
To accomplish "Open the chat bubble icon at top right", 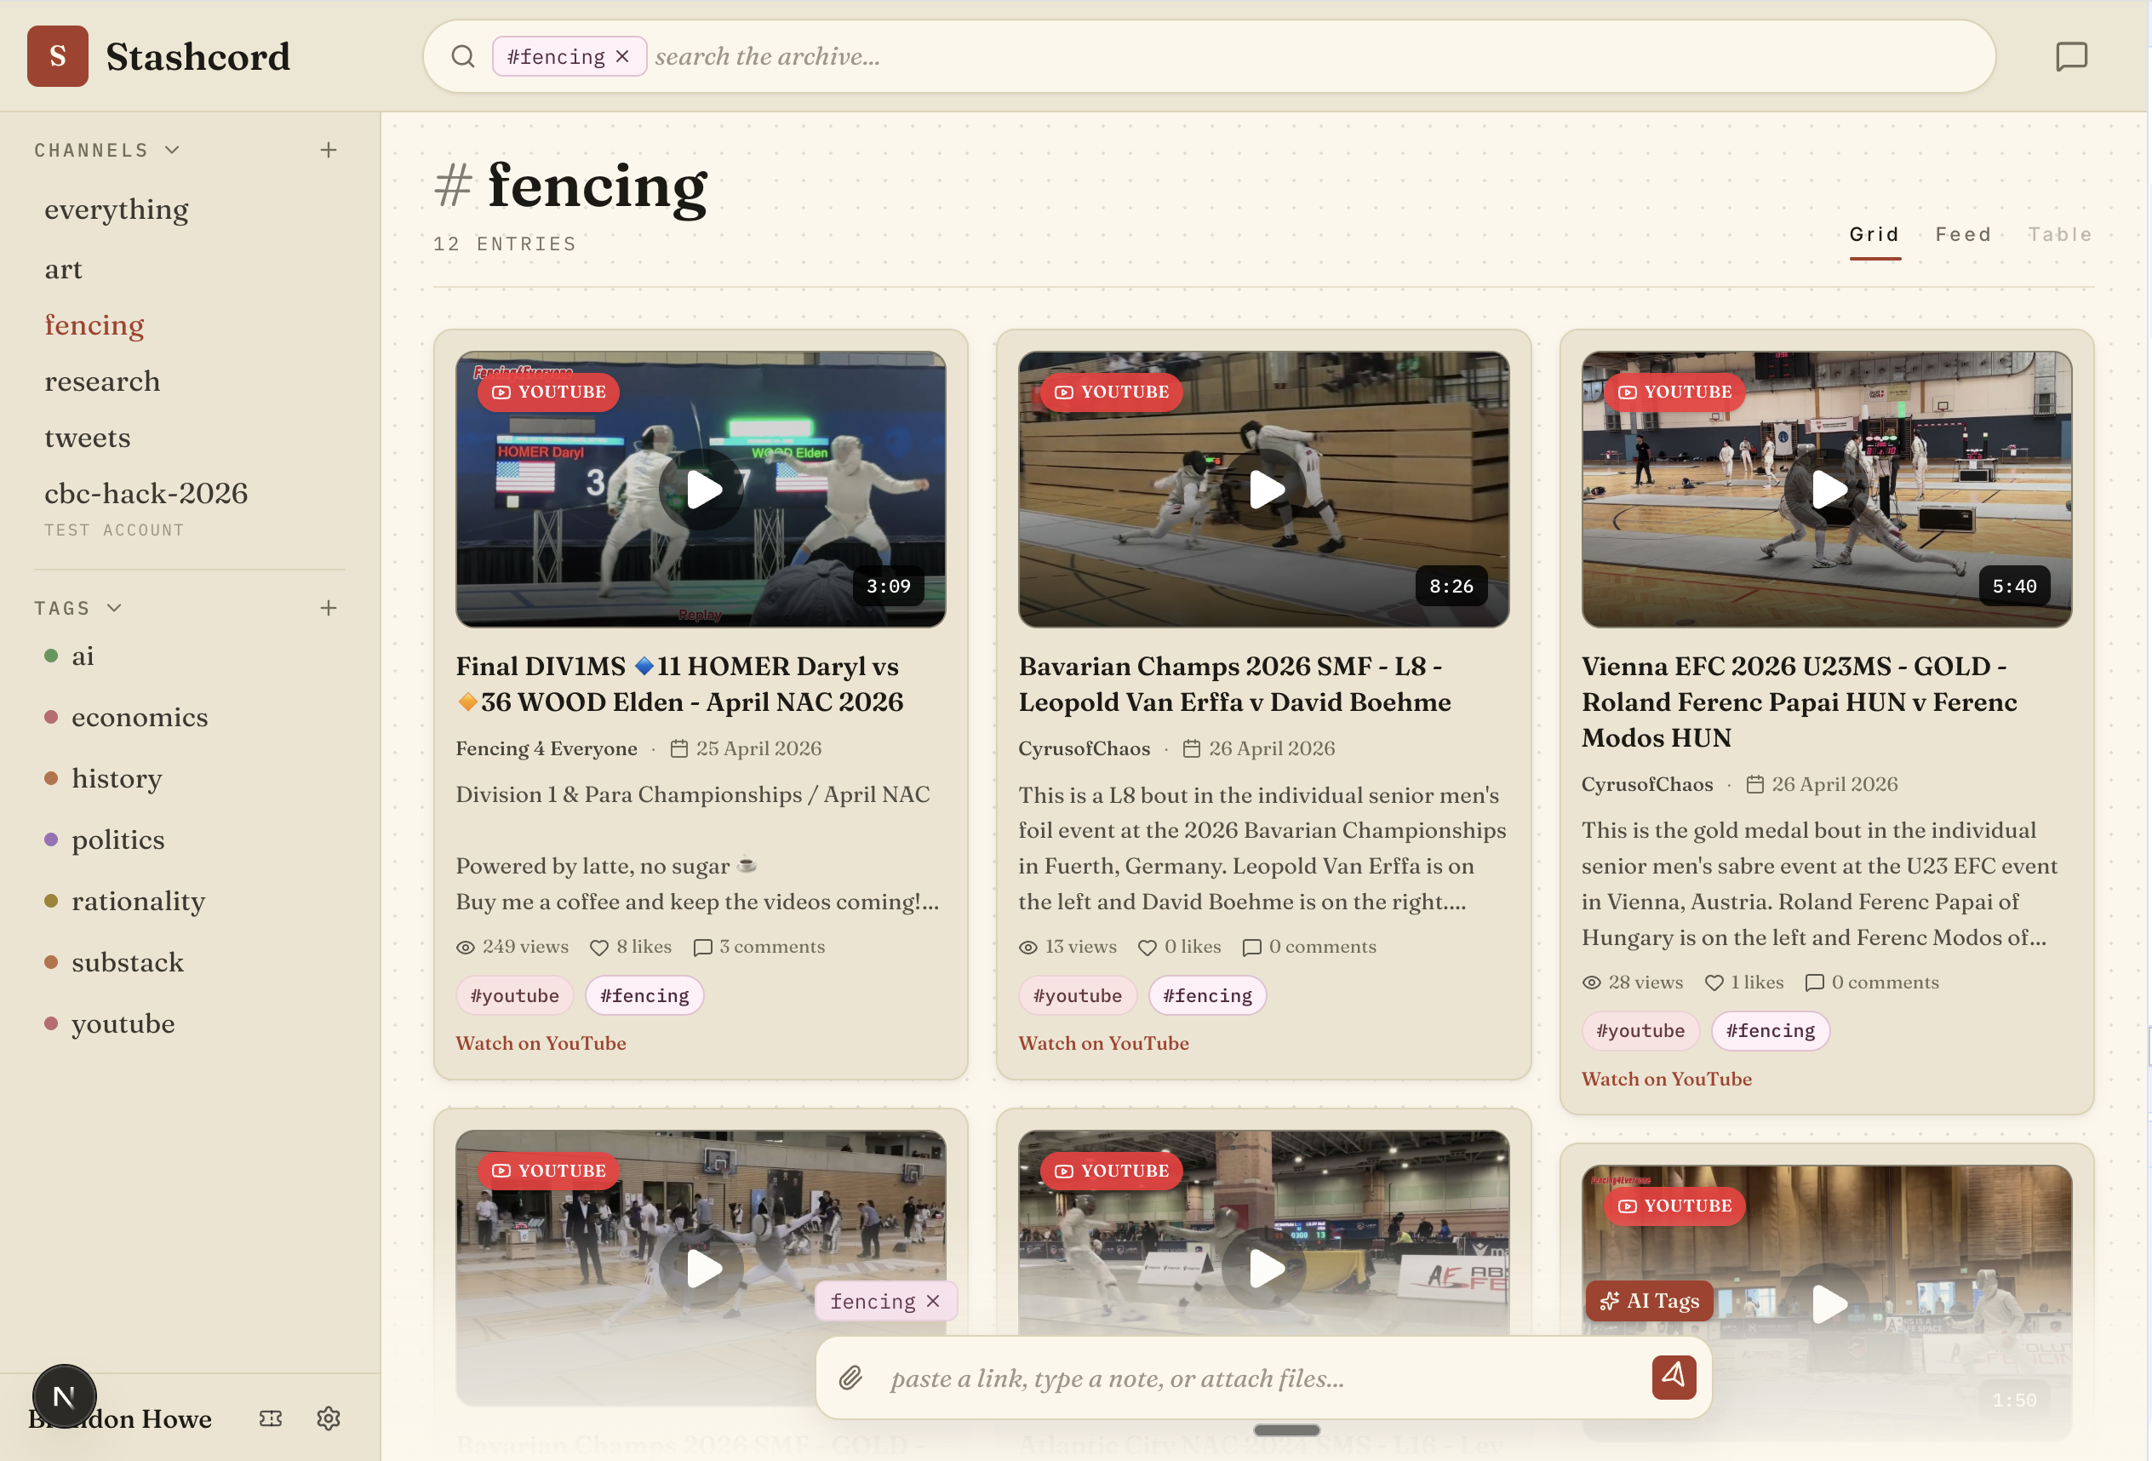I will pyautogui.click(x=2070, y=56).
